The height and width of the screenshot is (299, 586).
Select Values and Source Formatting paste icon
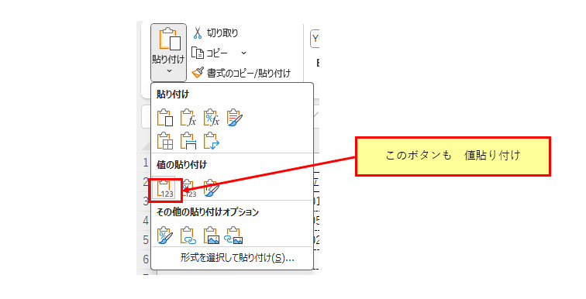[x=212, y=189]
